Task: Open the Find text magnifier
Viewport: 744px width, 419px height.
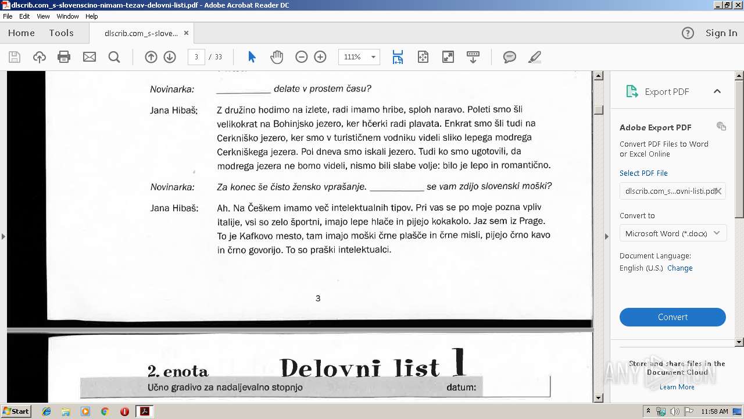Action: [x=114, y=57]
